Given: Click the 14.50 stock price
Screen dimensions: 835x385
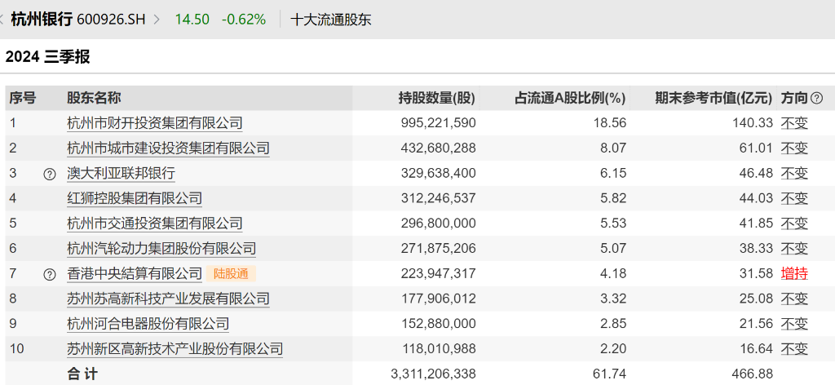Looking at the screenshot, I should (192, 20).
